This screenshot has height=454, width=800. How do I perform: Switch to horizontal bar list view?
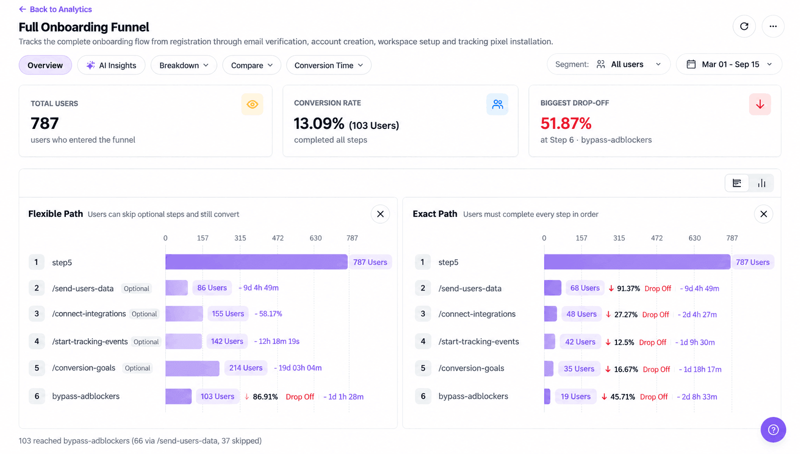click(x=737, y=183)
